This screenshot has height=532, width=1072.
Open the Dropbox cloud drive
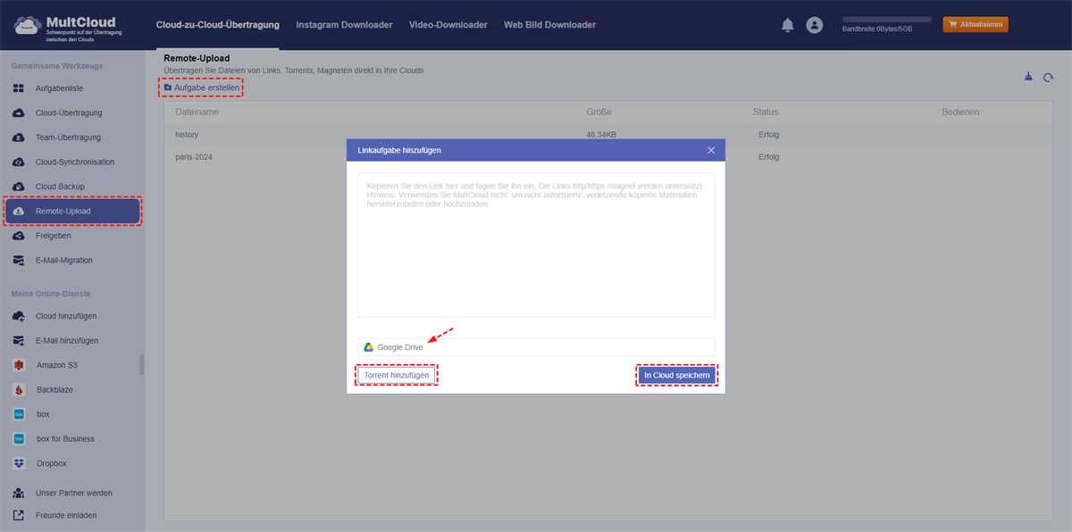(52, 463)
